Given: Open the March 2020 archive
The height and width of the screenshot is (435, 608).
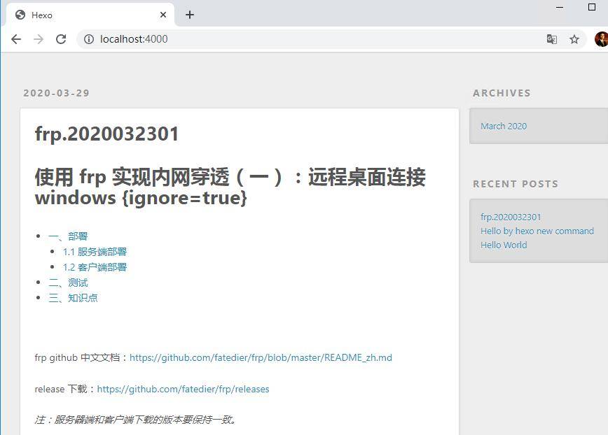Looking at the screenshot, I should pos(503,126).
